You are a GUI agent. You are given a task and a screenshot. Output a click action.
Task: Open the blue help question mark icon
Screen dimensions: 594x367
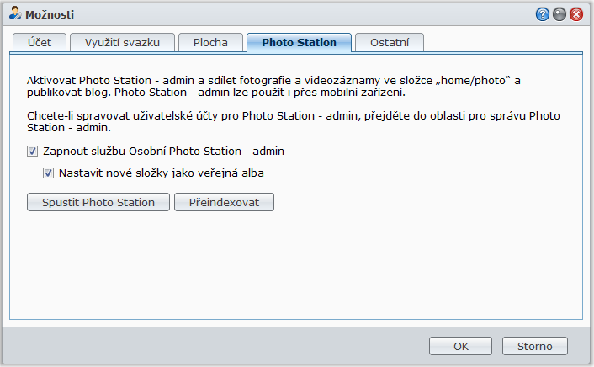click(x=543, y=14)
